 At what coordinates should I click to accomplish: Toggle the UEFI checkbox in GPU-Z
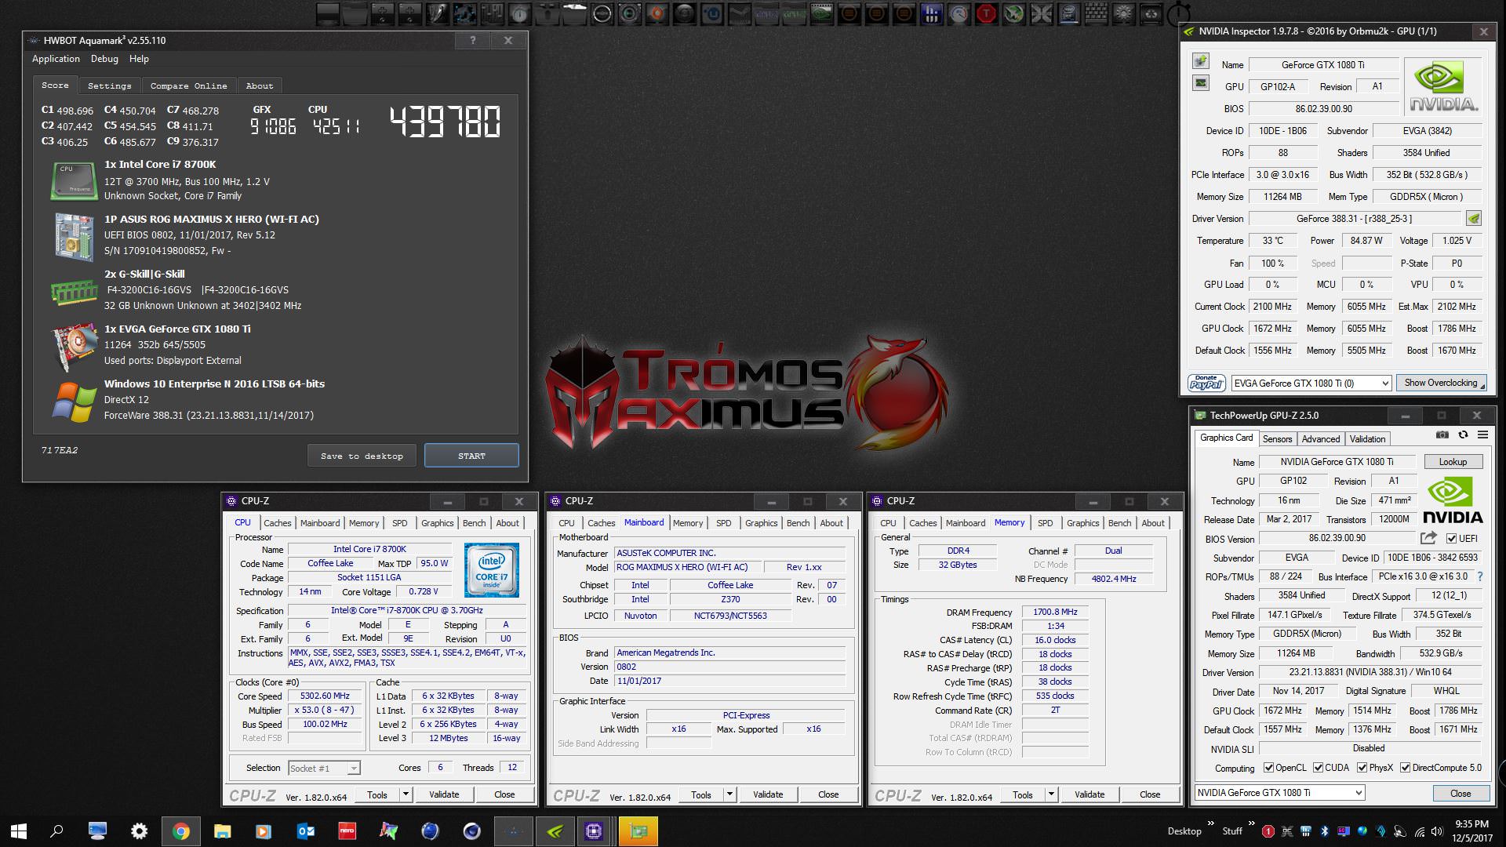pyautogui.click(x=1451, y=538)
